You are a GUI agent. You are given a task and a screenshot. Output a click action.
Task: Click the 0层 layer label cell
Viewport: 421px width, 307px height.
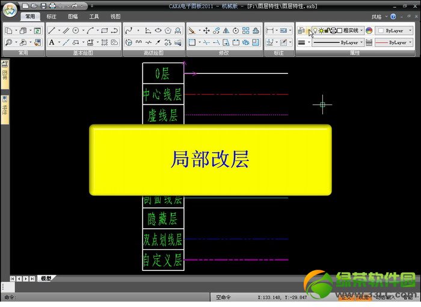[163, 73]
